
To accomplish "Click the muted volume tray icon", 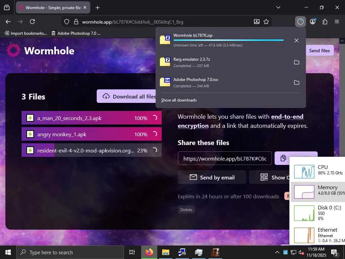I will 301,252.
